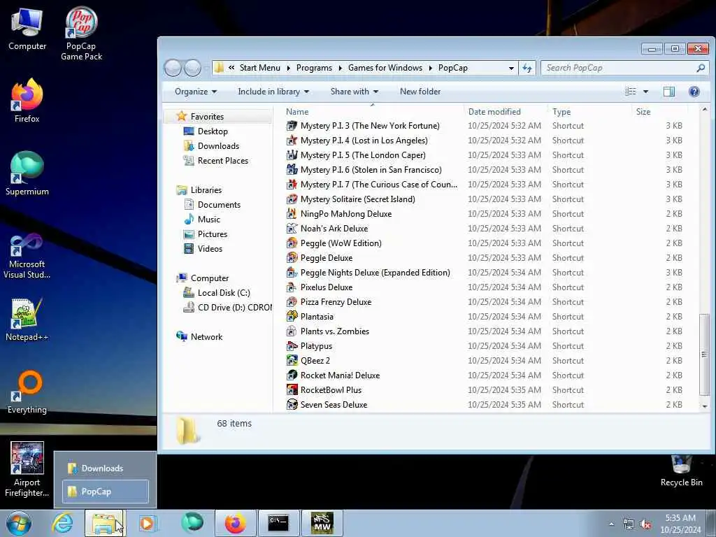Open Recent Places in navigation pane
The image size is (716, 537).
[223, 161]
